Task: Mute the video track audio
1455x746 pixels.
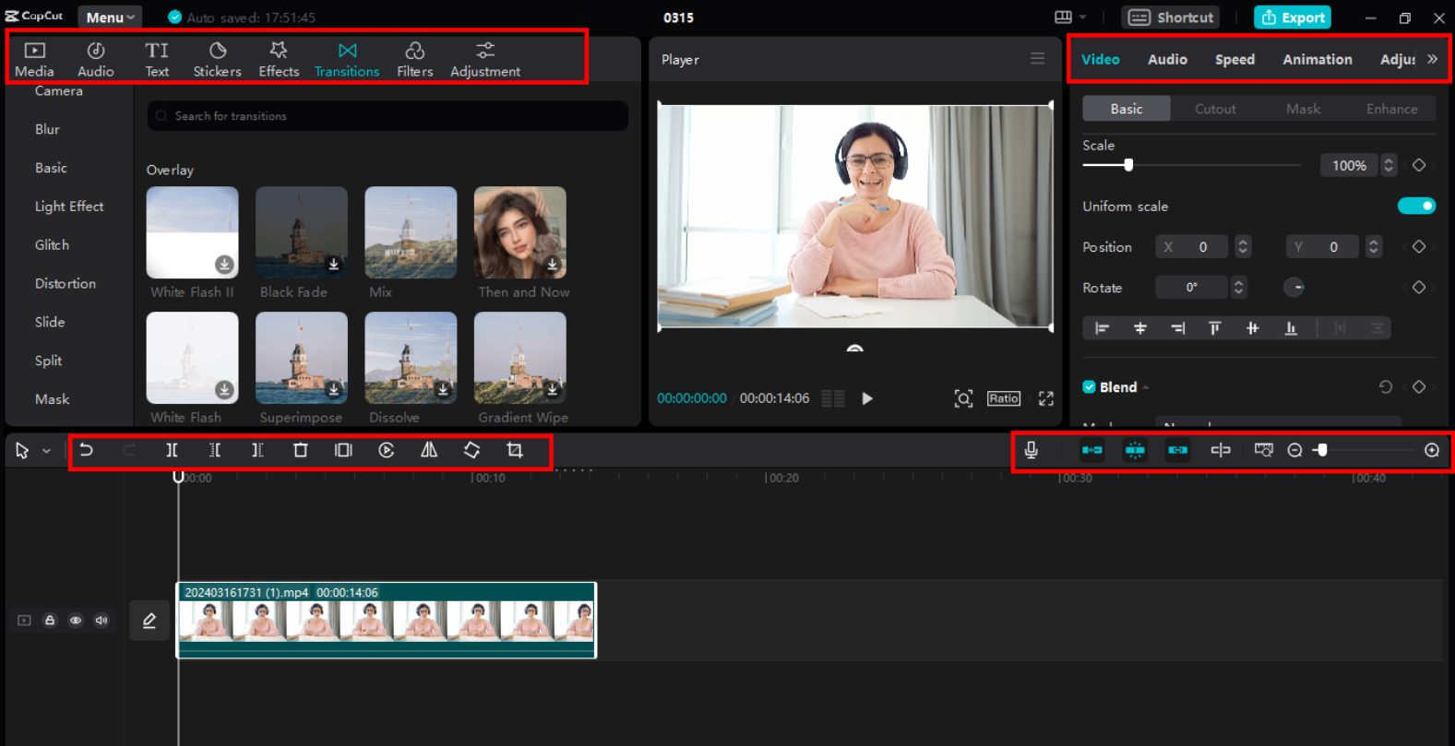Action: click(101, 621)
